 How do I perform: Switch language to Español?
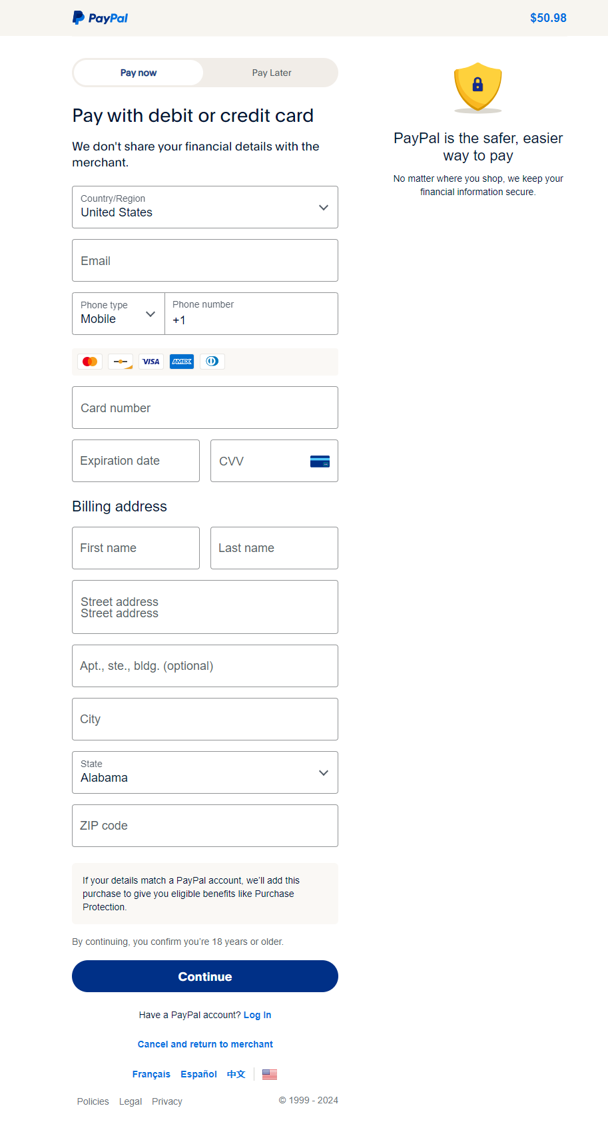pos(198,1074)
